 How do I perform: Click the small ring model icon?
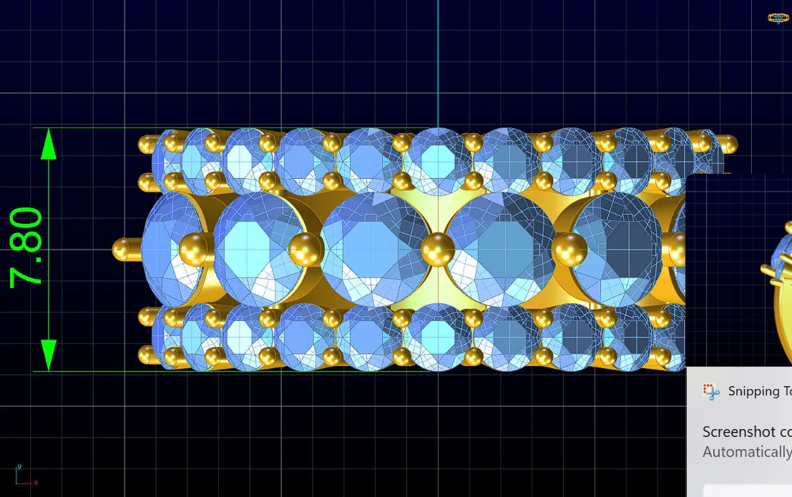point(778,18)
